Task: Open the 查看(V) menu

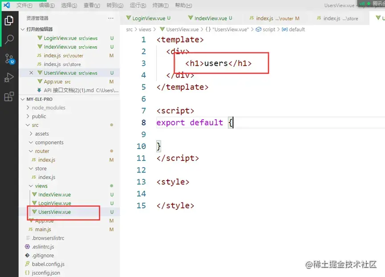Action: click(92, 5)
